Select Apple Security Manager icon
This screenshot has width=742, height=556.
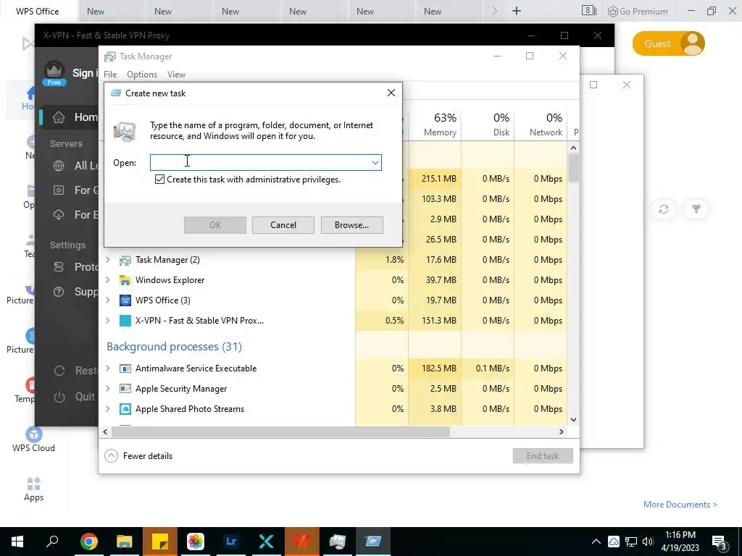point(125,389)
